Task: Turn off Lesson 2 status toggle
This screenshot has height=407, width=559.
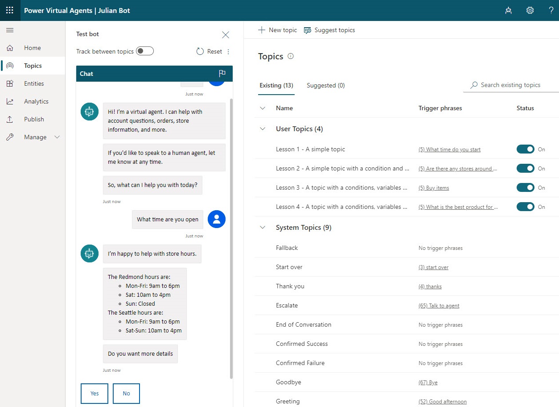Action: (526, 168)
